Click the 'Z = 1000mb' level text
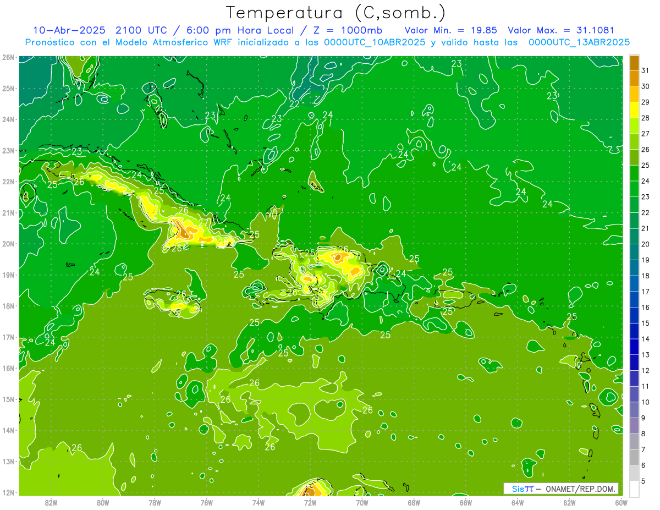The height and width of the screenshot is (510, 660). [346, 30]
